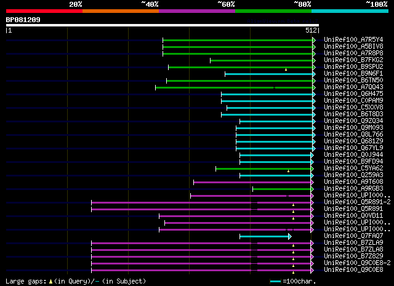Viewport: 394px width, 286px height.
Task: Click the purple ~60% identity color bar
Action: (x=197, y=11)
